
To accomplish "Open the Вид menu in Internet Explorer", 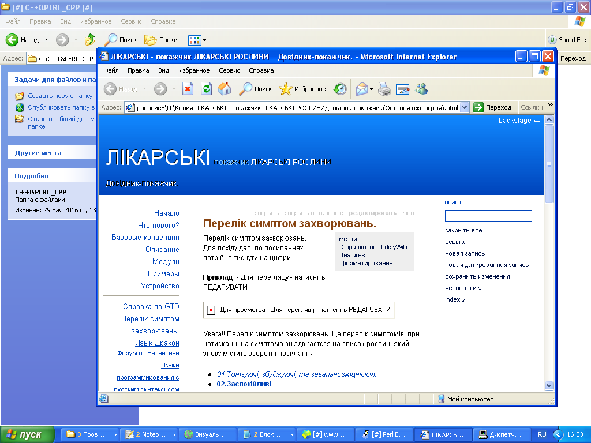I will pos(163,70).
